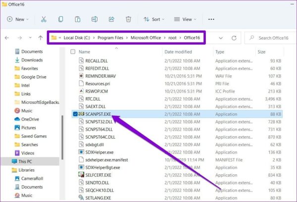The image size is (297, 202).
Task: Click the Videos icon in sidebar
Action: tap(17, 153)
